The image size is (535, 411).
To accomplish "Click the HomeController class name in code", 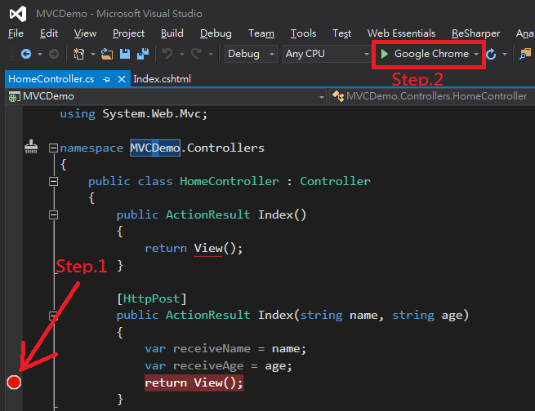I will [x=229, y=181].
